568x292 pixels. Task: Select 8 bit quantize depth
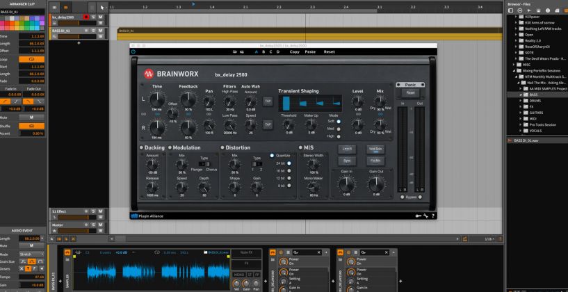tap(289, 186)
